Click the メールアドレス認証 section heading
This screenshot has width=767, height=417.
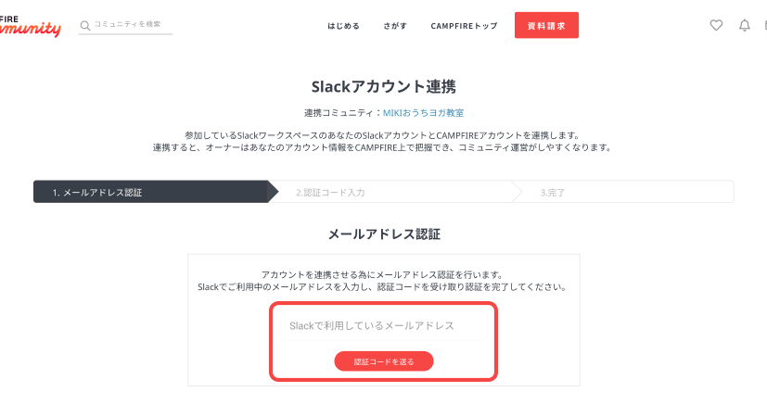click(x=383, y=234)
